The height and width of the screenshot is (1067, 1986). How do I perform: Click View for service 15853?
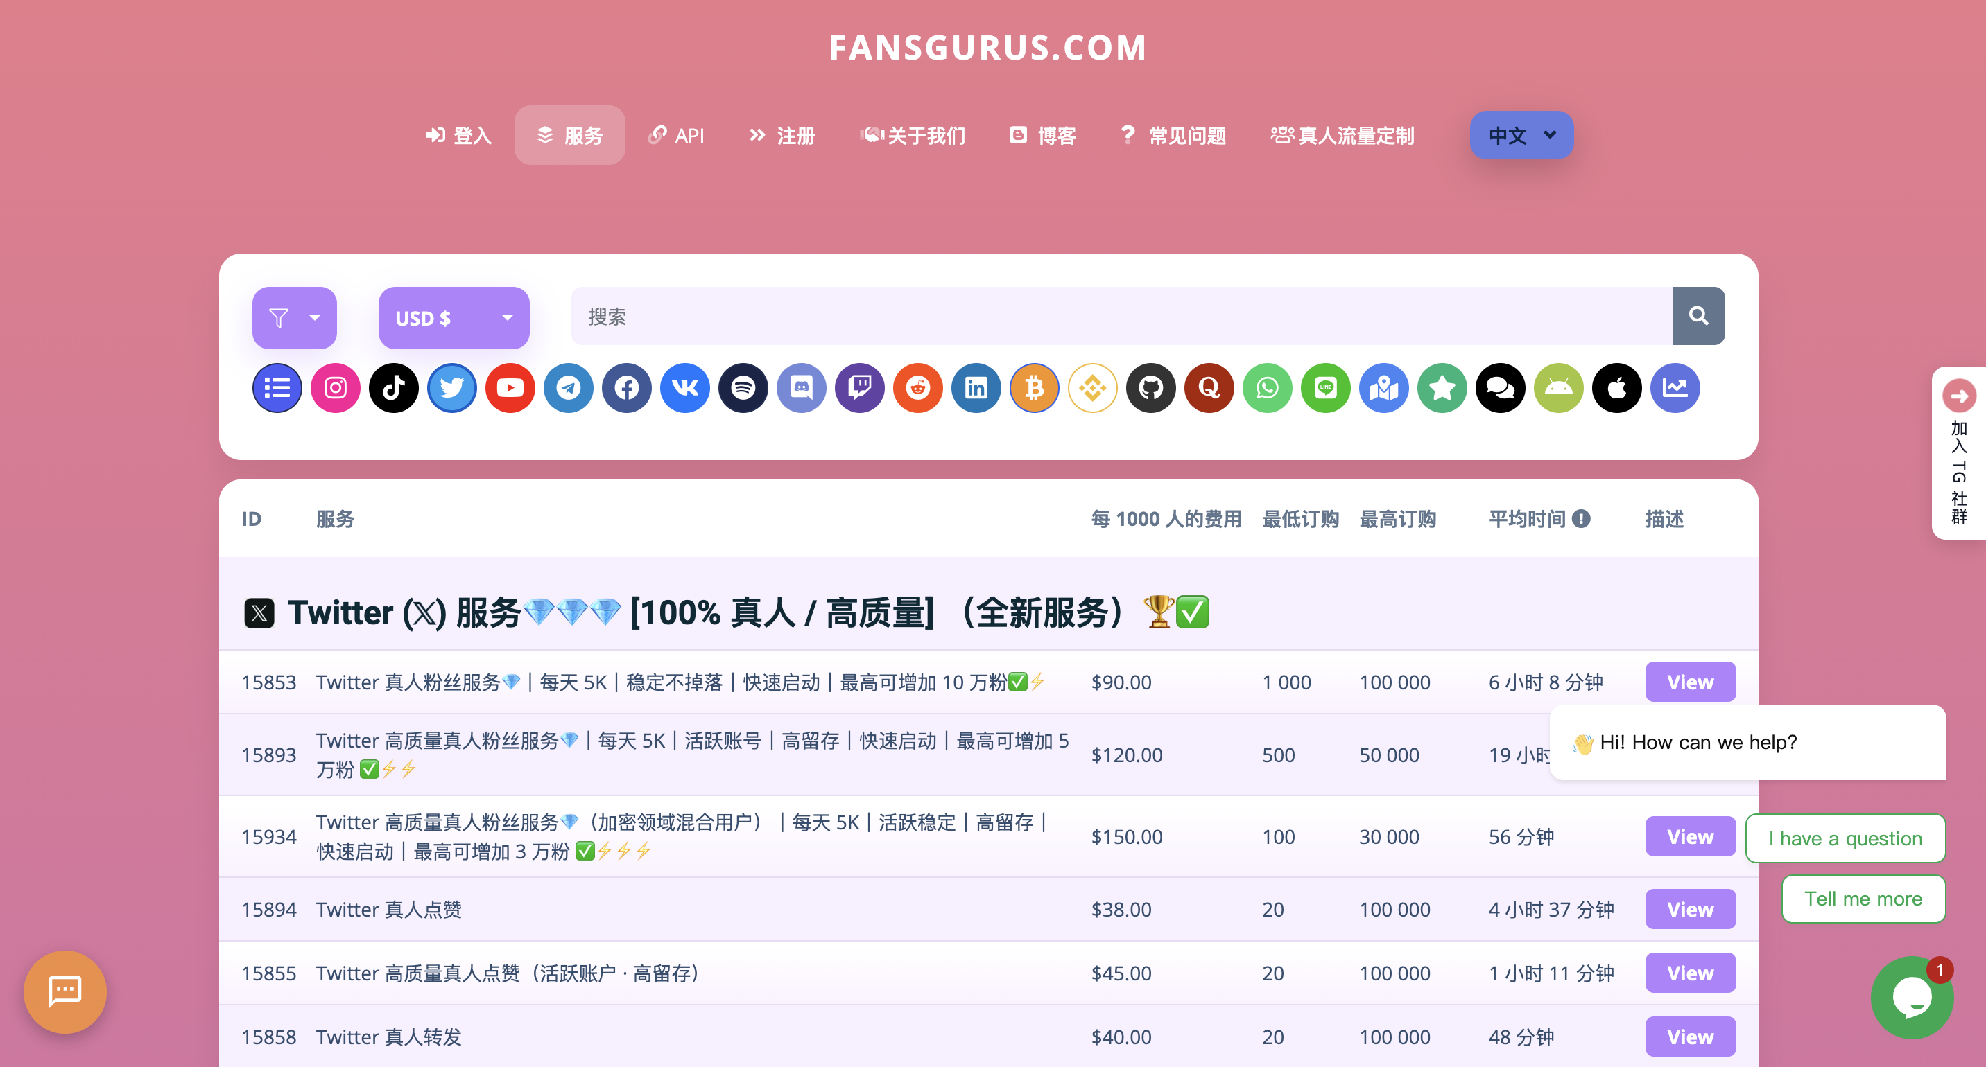point(1690,682)
